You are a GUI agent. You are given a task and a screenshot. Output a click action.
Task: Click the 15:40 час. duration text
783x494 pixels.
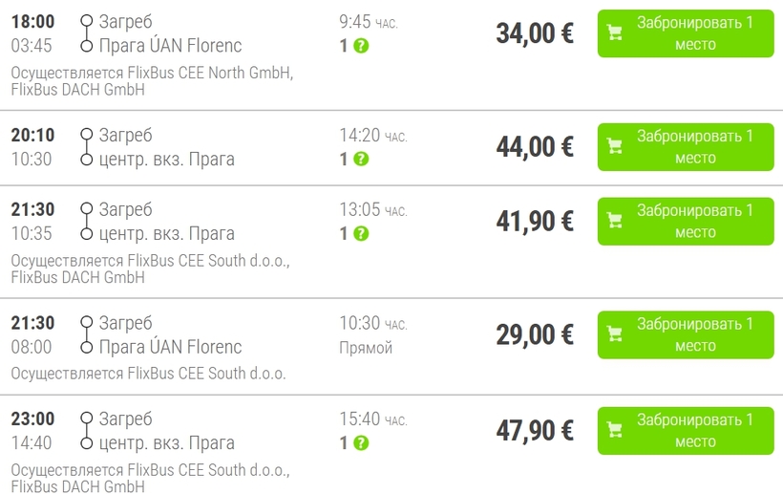(x=373, y=419)
